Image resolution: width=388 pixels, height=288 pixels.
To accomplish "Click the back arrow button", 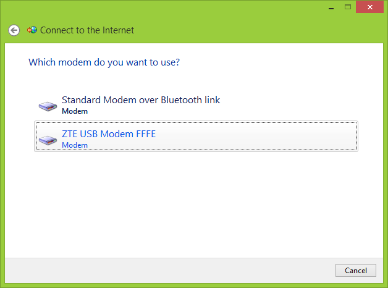I will click(14, 30).
